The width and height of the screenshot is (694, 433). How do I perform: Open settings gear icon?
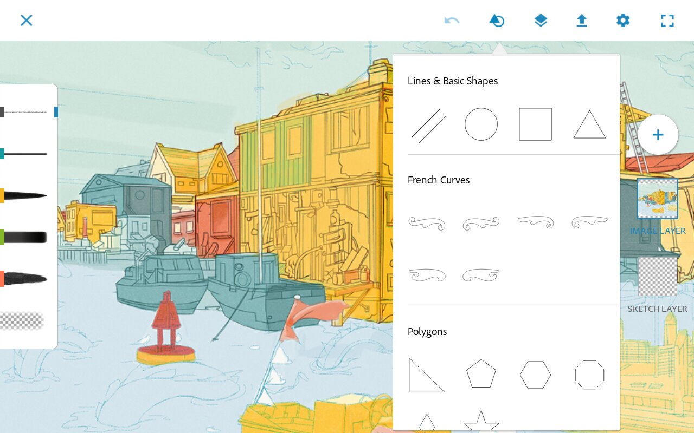pos(623,21)
